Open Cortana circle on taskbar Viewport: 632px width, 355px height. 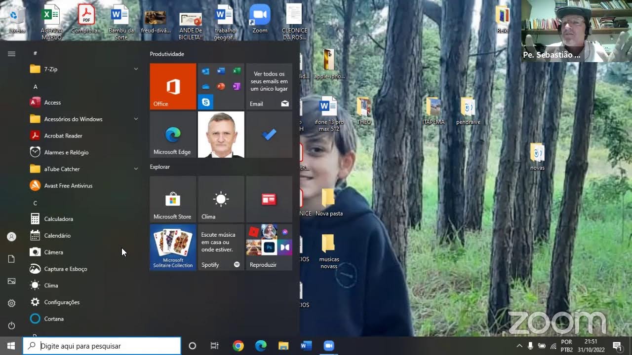[x=193, y=346]
